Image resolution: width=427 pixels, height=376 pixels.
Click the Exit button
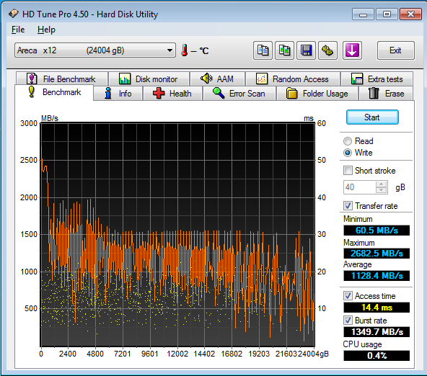pos(396,50)
